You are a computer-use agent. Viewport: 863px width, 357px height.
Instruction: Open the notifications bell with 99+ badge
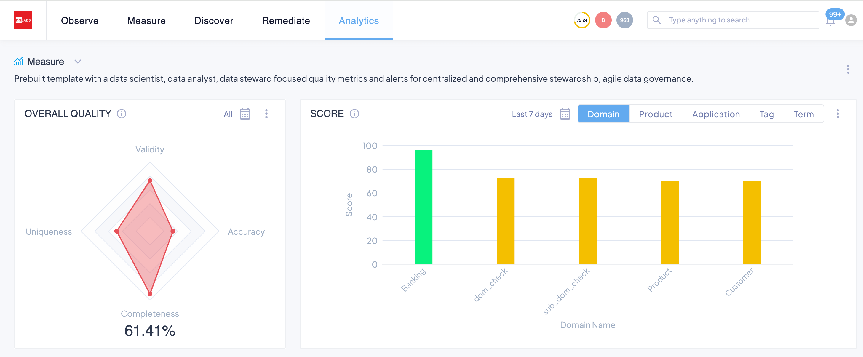pos(830,21)
